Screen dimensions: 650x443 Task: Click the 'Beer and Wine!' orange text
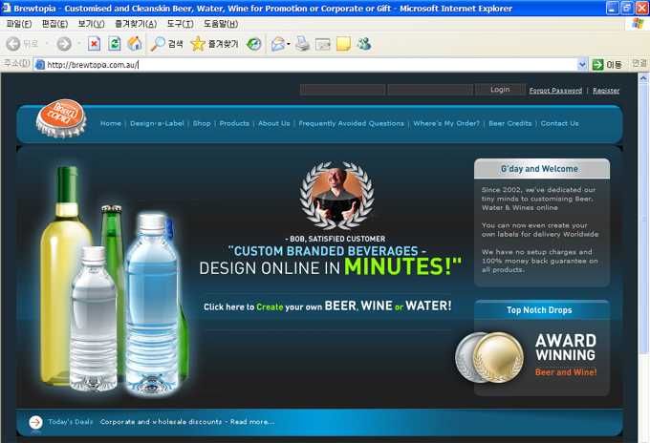pos(566,372)
